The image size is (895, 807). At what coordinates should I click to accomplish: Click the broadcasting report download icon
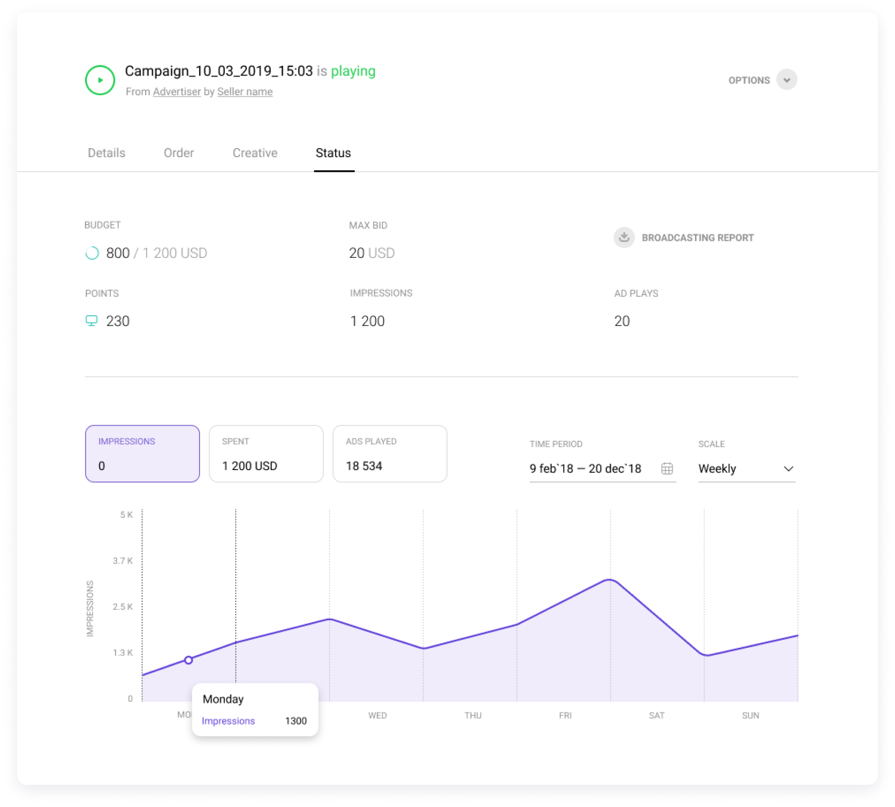[624, 238]
